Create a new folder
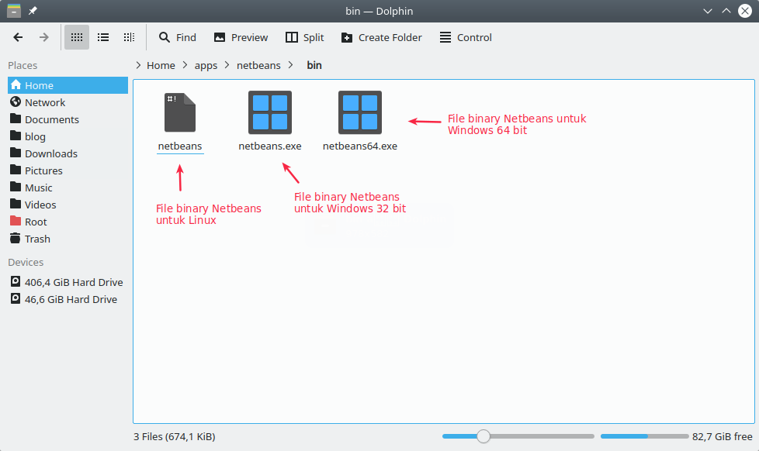The image size is (759, 451). pyautogui.click(x=381, y=37)
